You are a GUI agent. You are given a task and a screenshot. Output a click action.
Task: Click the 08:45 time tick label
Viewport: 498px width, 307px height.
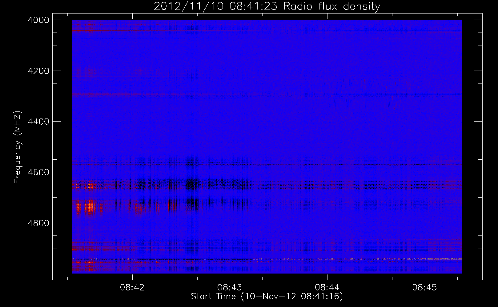[425, 287]
